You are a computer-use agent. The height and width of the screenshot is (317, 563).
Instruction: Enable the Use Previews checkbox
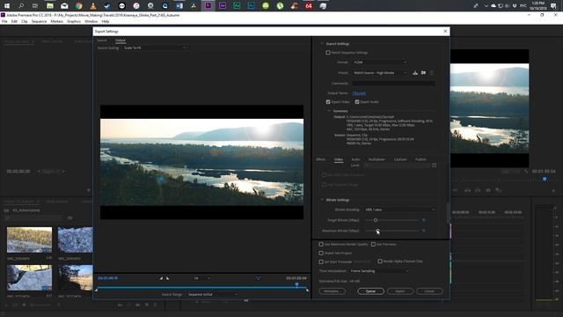[x=373, y=245]
